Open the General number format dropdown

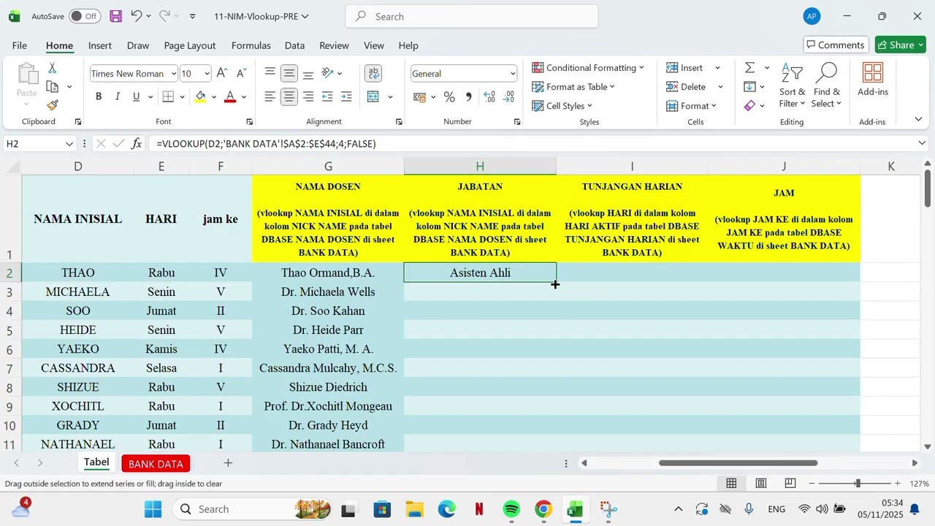[513, 74]
